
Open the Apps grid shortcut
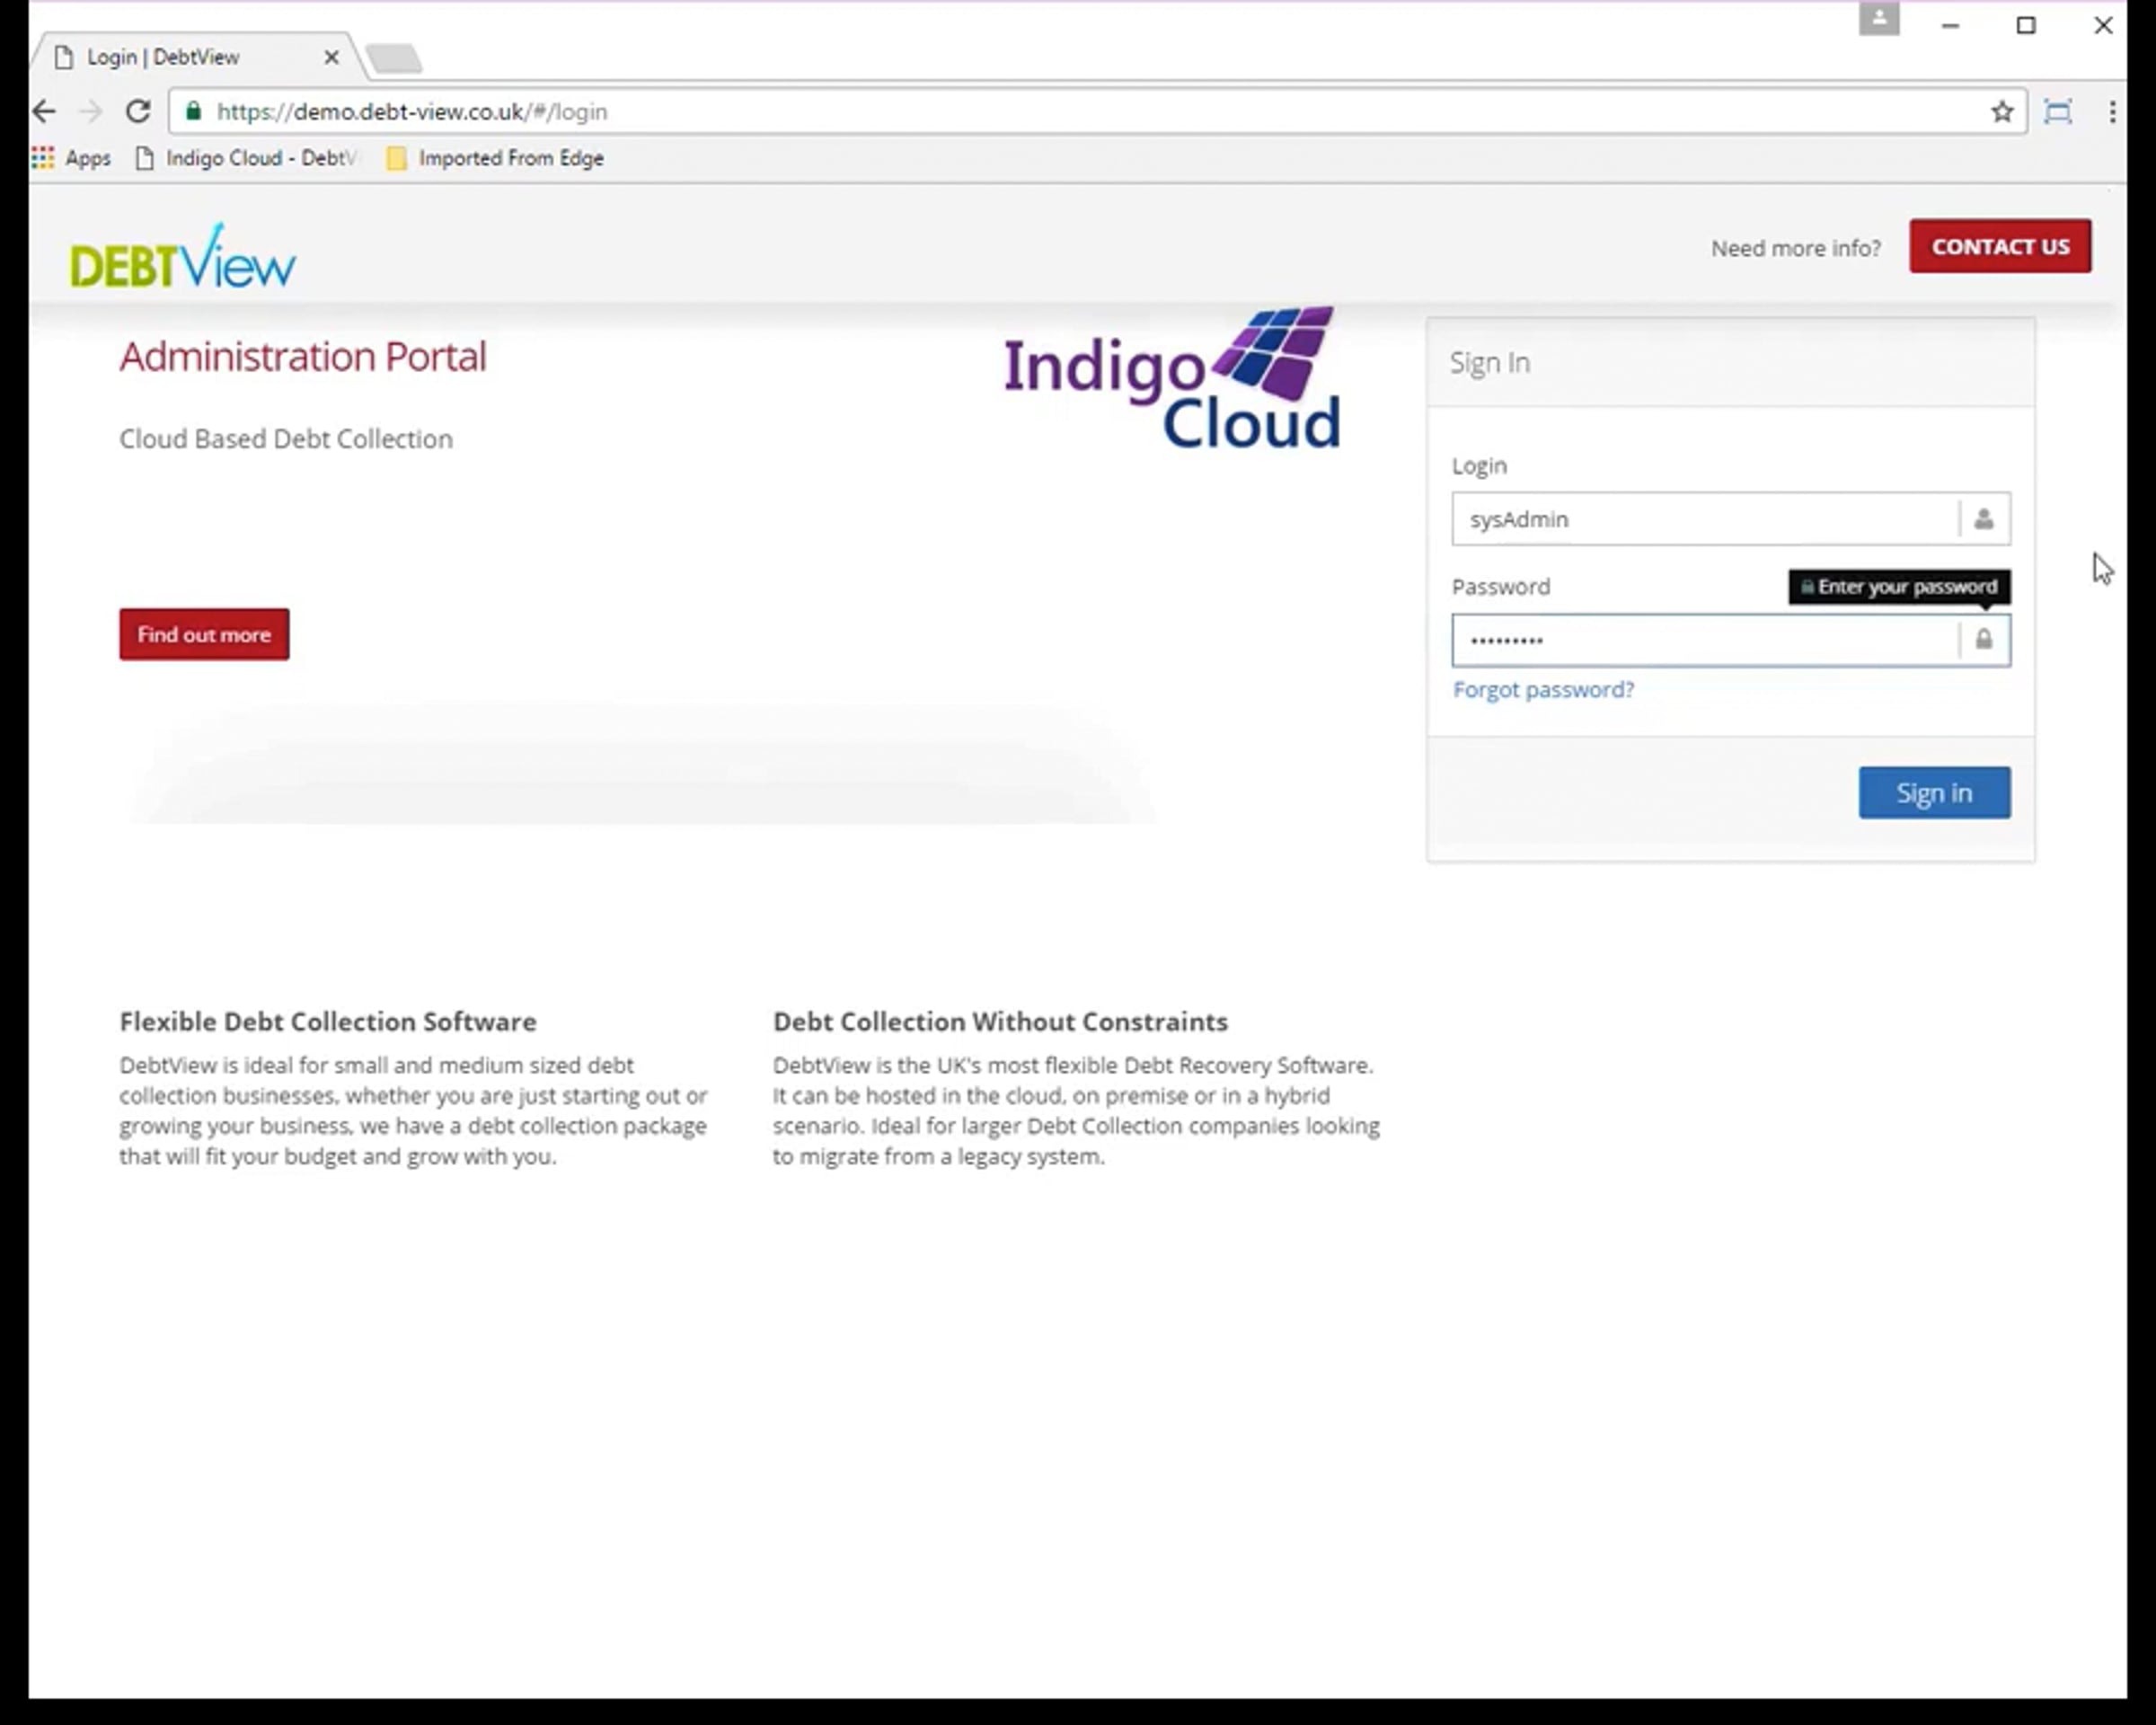71,158
